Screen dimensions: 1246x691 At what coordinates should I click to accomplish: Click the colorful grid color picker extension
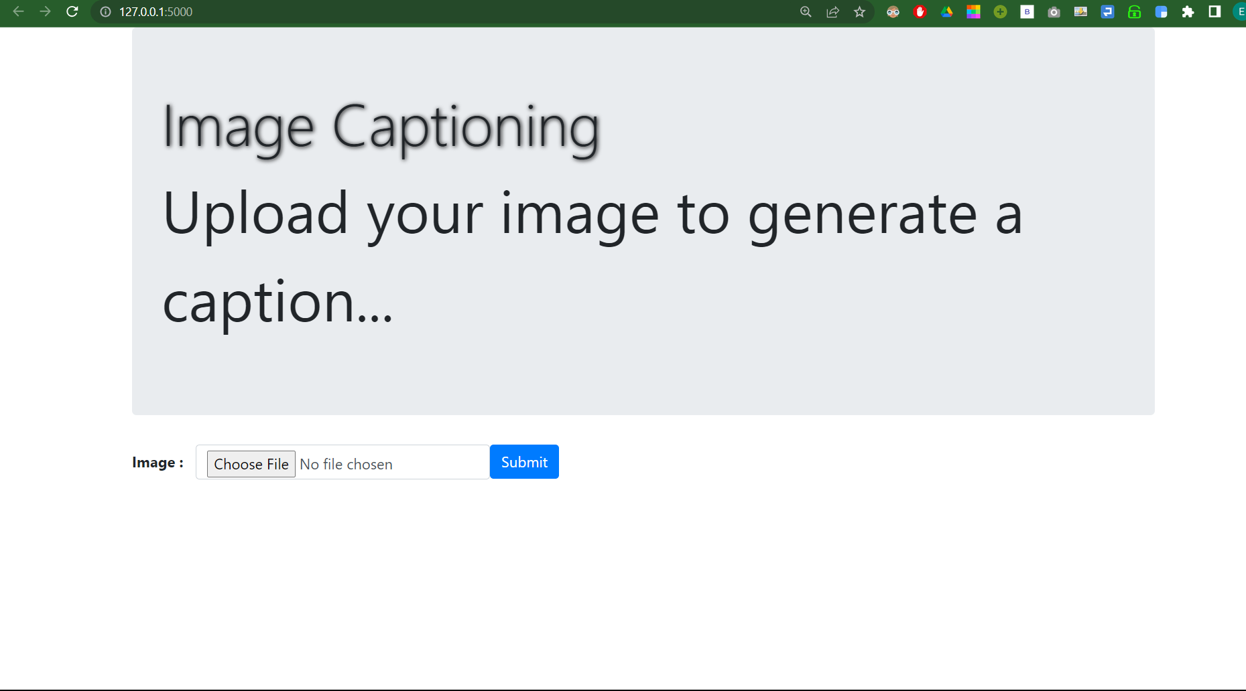pyautogui.click(x=973, y=11)
